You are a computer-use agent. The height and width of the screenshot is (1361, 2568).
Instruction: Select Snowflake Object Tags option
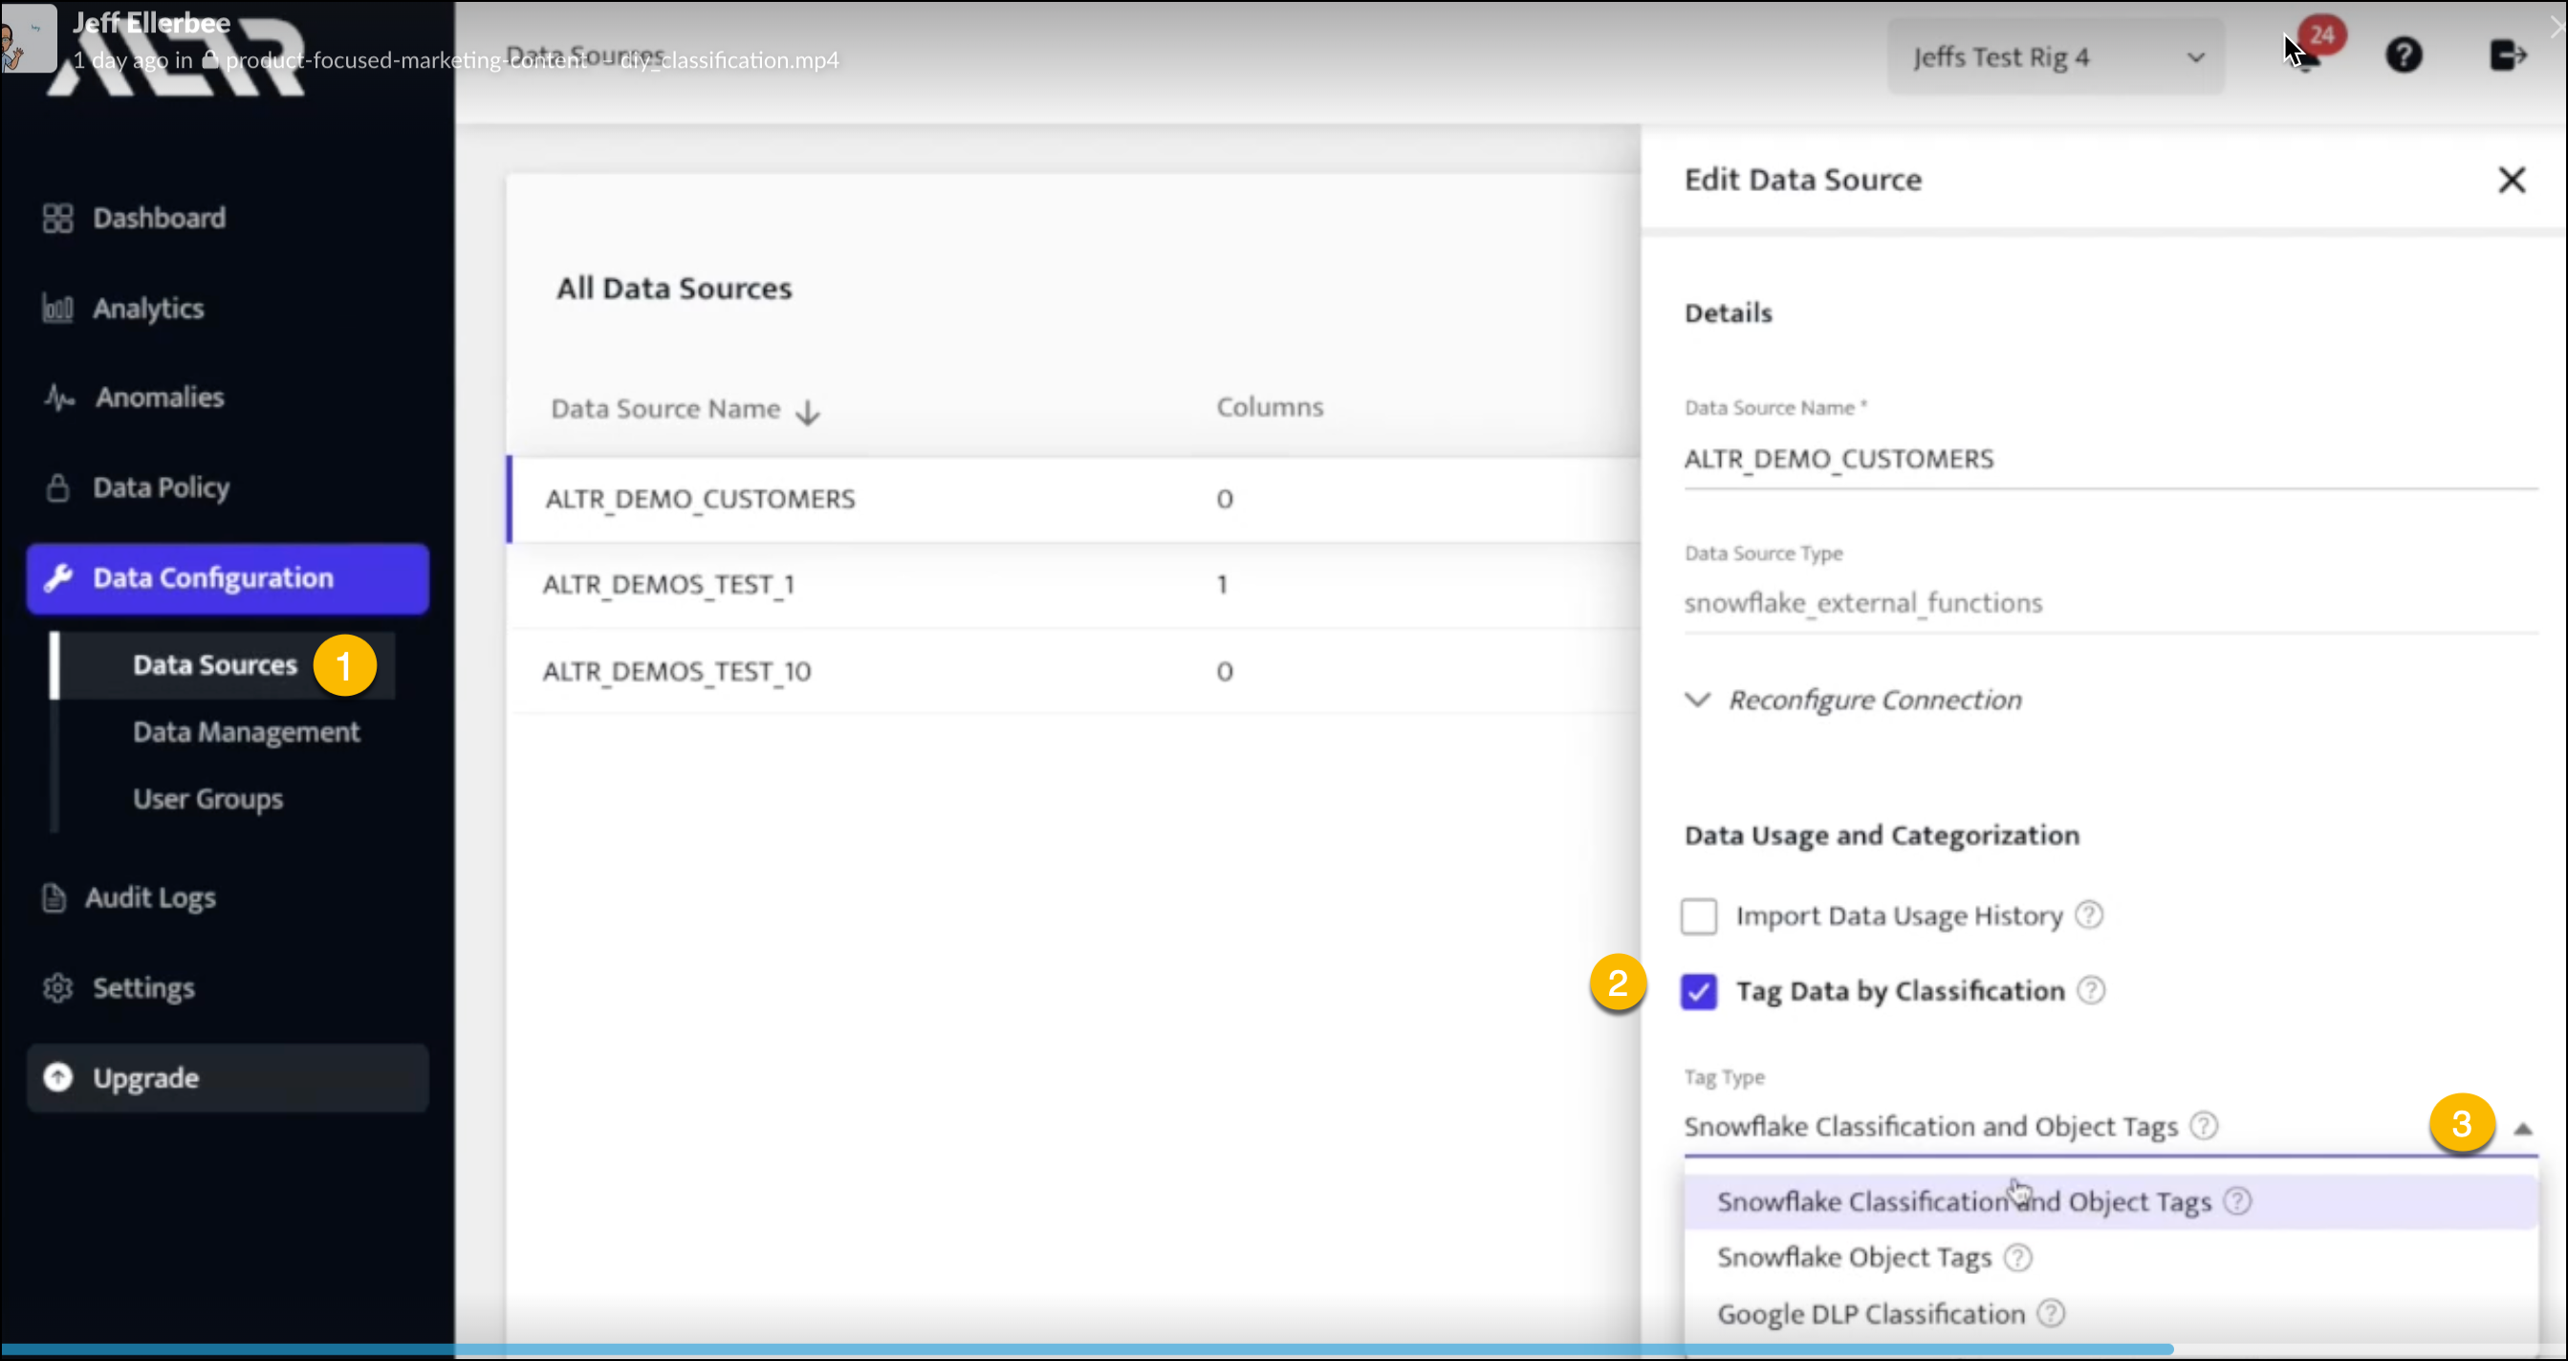(1855, 1256)
